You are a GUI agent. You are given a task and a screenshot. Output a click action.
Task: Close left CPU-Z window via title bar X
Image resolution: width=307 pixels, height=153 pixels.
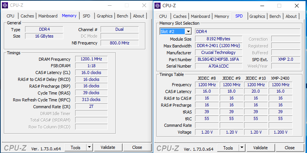[x=144, y=5]
